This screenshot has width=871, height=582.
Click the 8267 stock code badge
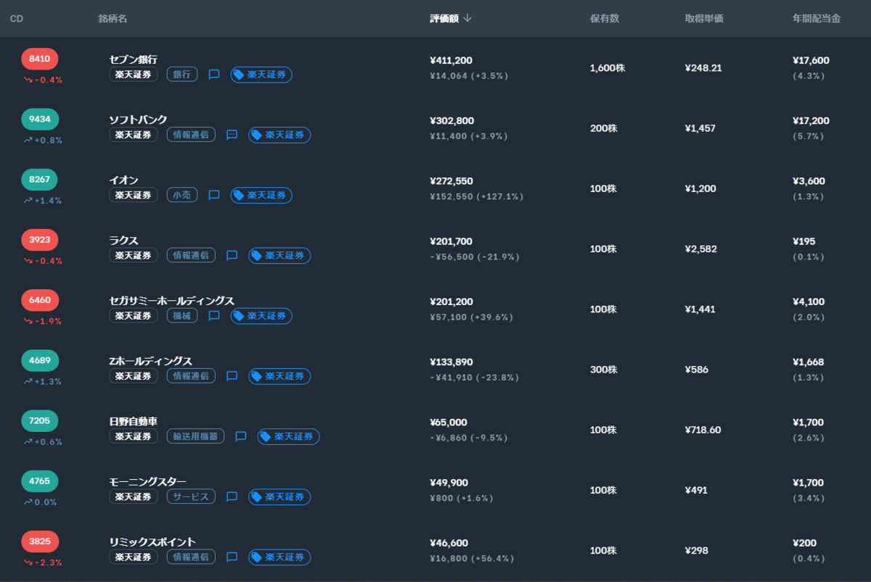click(x=40, y=180)
